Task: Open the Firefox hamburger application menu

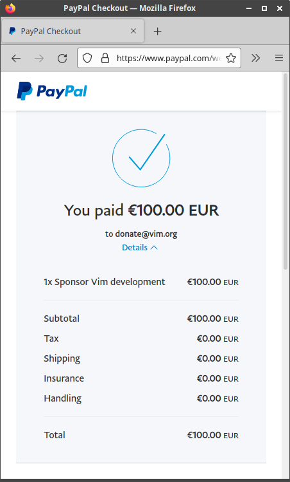Action: click(279, 58)
